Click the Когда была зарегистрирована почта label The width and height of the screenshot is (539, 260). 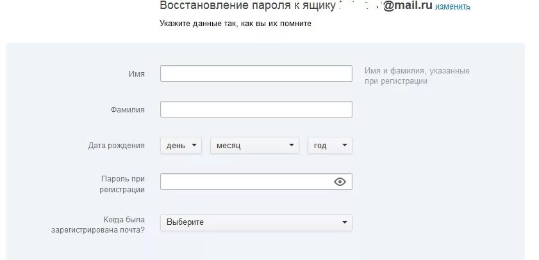(98, 225)
